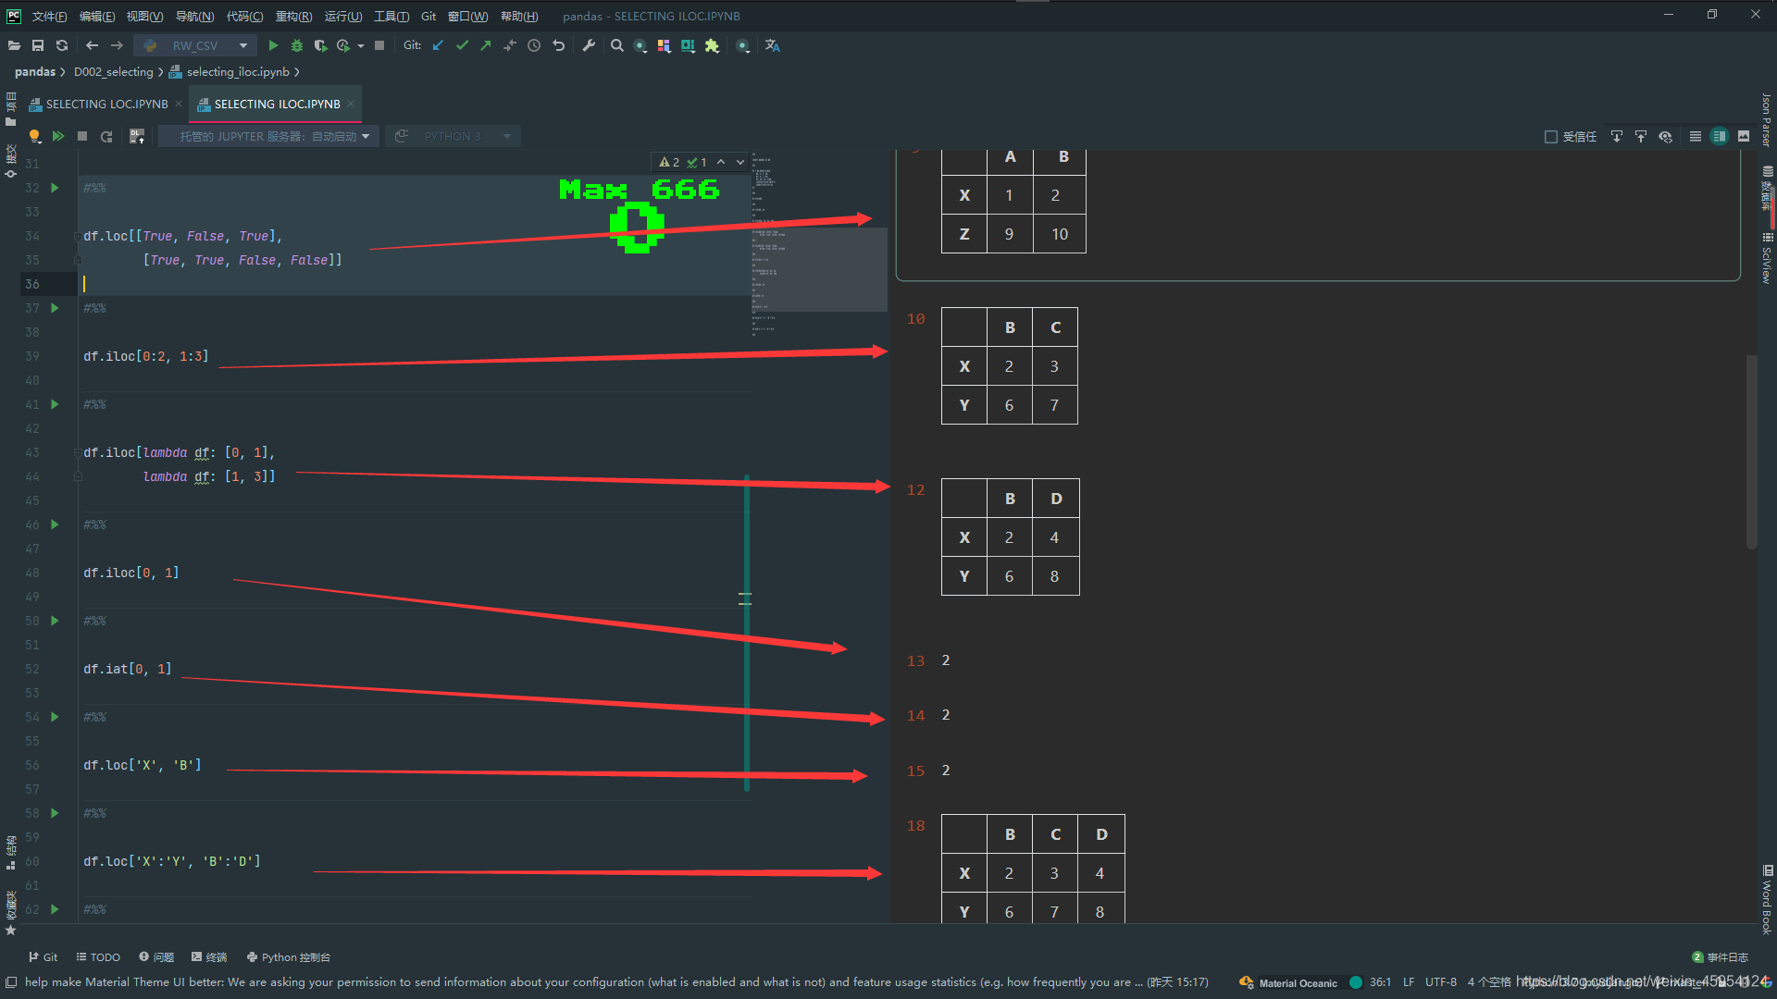Image resolution: width=1777 pixels, height=999 pixels.
Task: Interrupt the kernel with notebook stop icon
Action: (x=82, y=136)
